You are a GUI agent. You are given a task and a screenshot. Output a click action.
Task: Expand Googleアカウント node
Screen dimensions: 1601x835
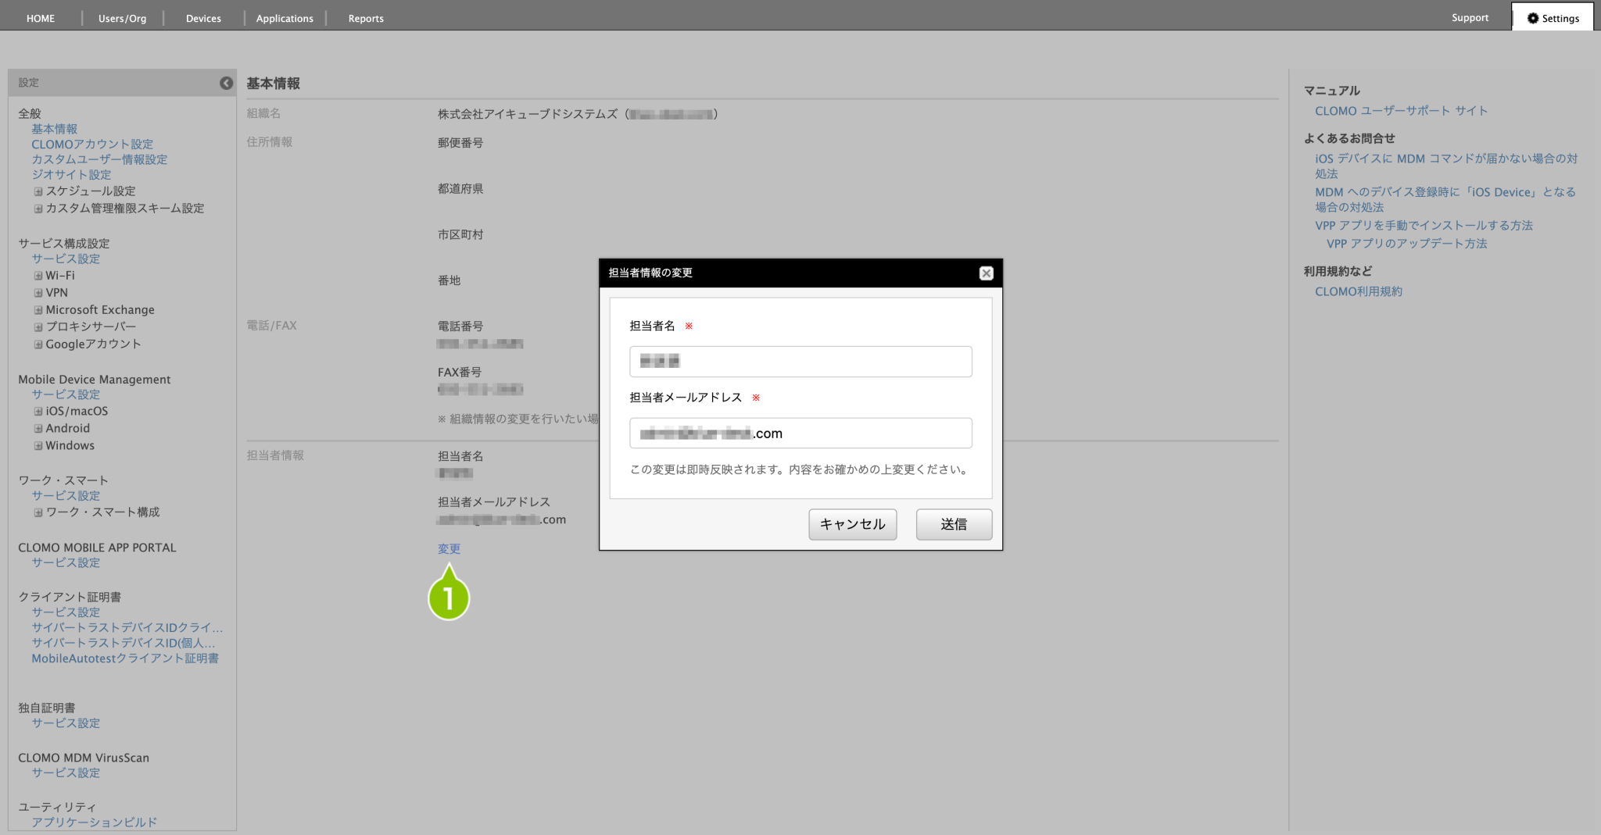(38, 344)
